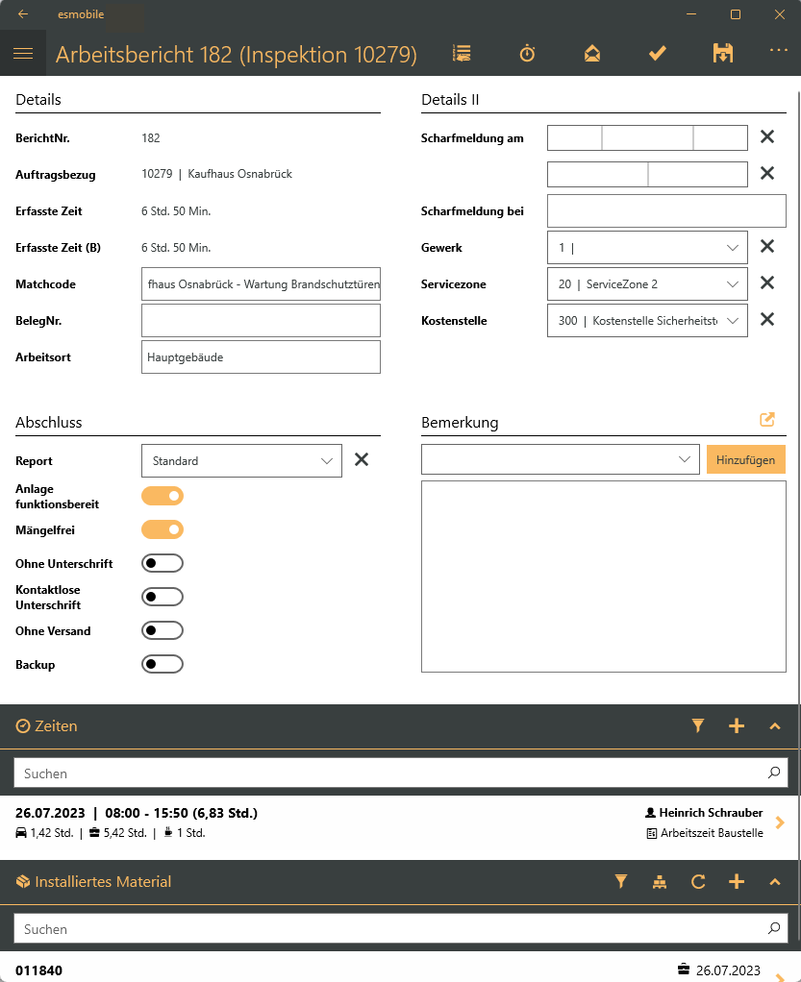Go back using the title bar arrow

23,13
